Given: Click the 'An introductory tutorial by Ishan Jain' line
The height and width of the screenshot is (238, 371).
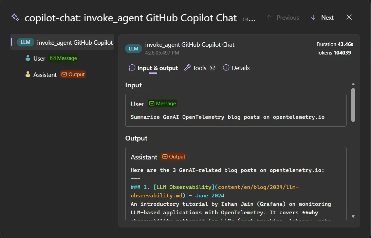Looking at the screenshot, I should tap(231, 204).
